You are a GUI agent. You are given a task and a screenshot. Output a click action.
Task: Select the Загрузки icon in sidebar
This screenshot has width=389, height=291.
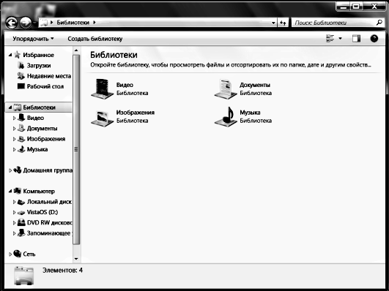click(x=21, y=65)
